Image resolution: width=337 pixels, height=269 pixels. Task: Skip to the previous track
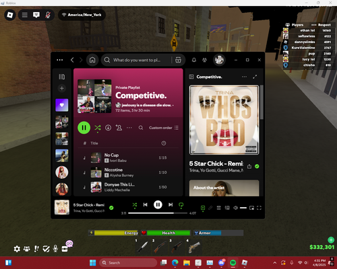(x=146, y=204)
